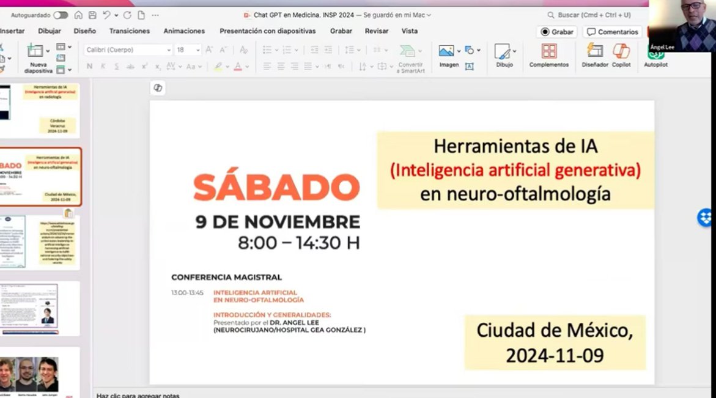Open the Comentarios button

point(613,32)
